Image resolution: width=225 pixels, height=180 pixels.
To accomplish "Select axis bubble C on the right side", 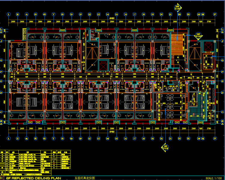I will (222, 112).
